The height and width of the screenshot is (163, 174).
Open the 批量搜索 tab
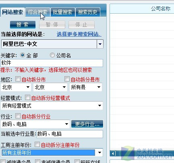[x=62, y=12]
